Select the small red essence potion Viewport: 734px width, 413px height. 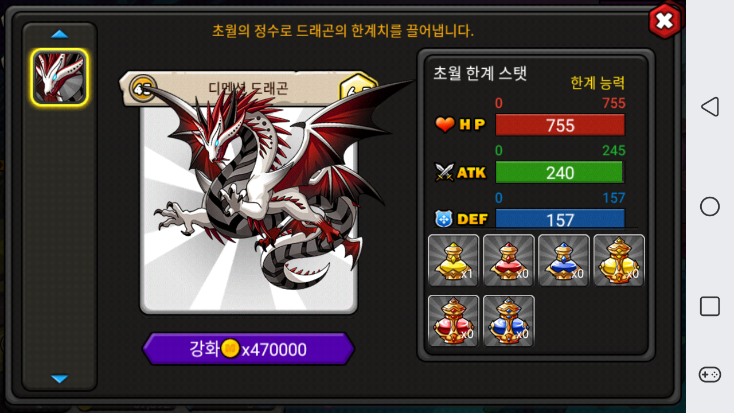(509, 260)
